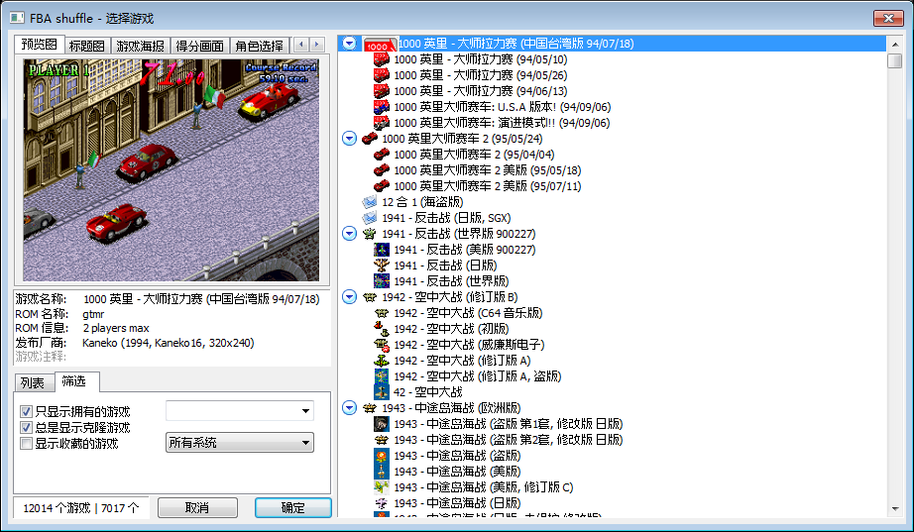Click the icon of 1942 - 空中大战 (修订版 A, 盗版)
This screenshot has height=532, width=914.
[x=382, y=375]
